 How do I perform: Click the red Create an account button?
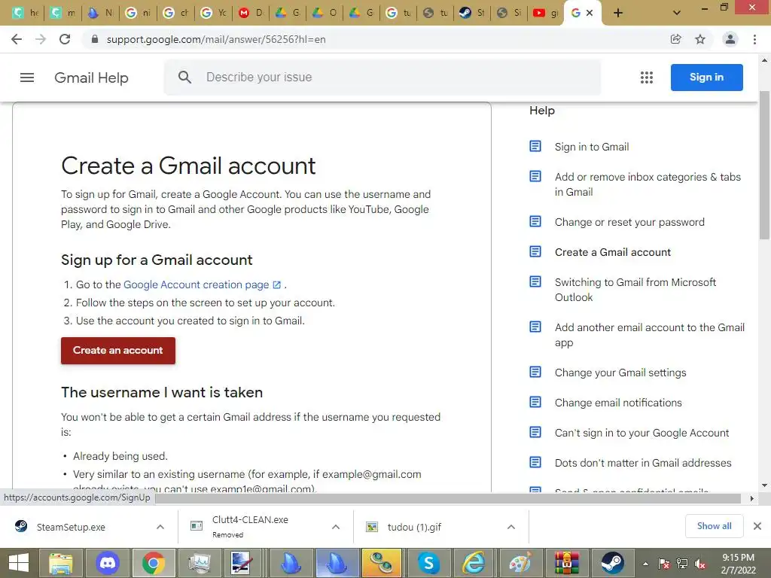click(x=118, y=351)
